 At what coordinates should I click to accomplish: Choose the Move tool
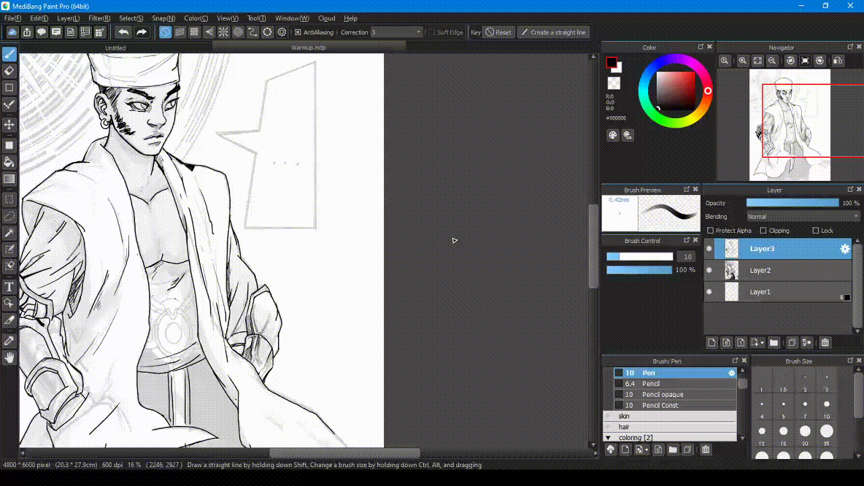pos(9,125)
